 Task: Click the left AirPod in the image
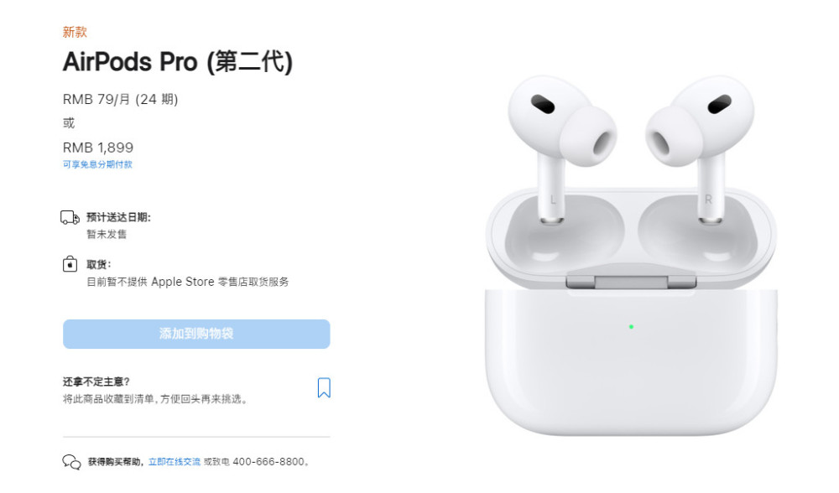click(560, 144)
